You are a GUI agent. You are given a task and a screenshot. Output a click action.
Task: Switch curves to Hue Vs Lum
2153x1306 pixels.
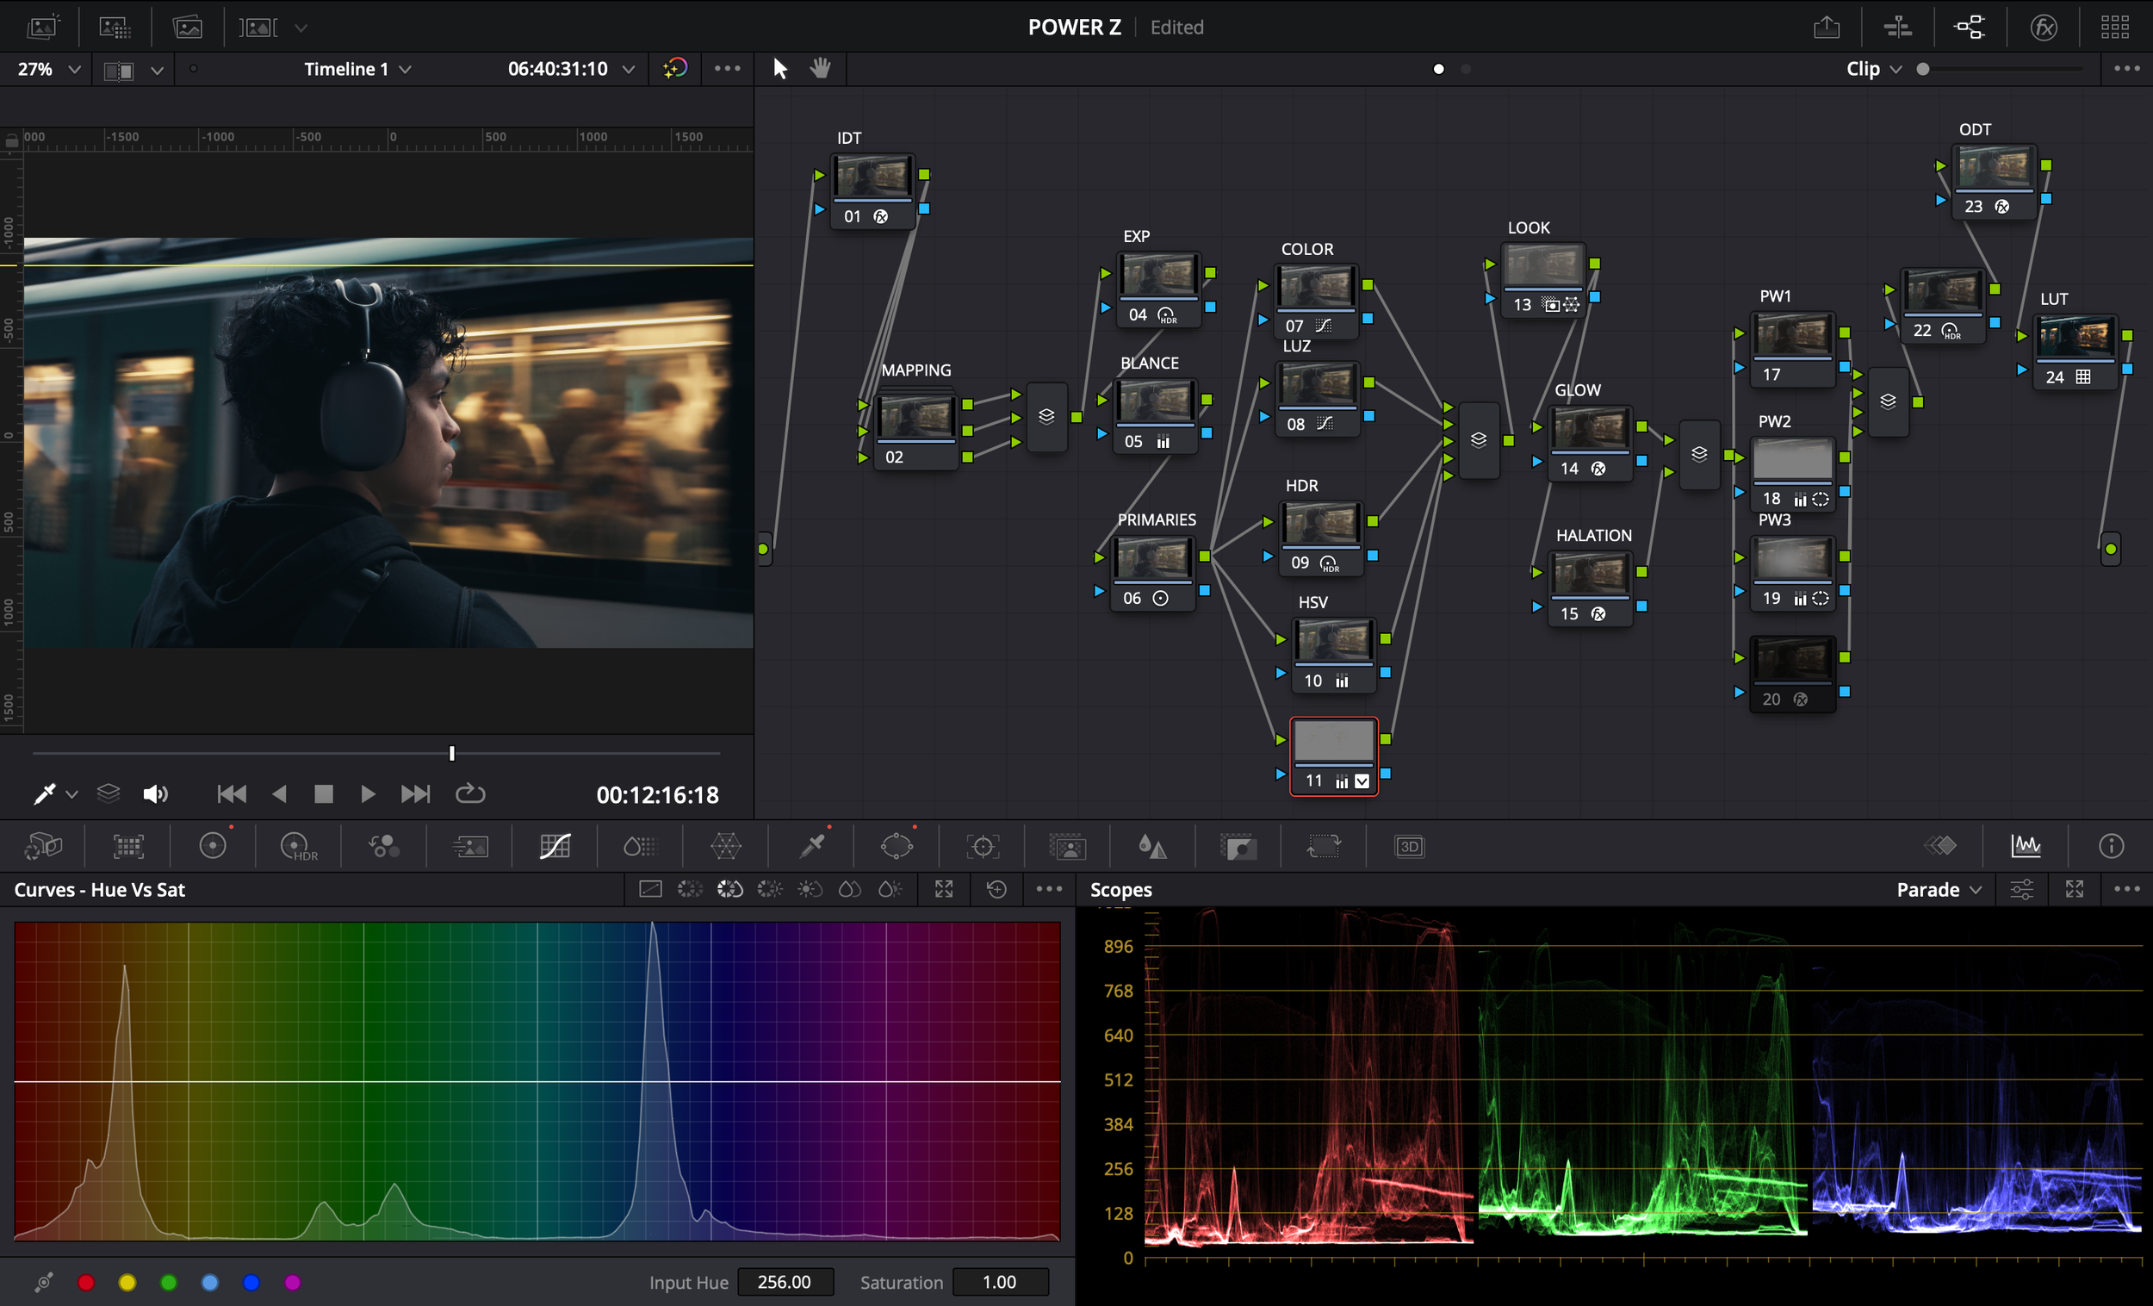pyautogui.click(x=770, y=889)
